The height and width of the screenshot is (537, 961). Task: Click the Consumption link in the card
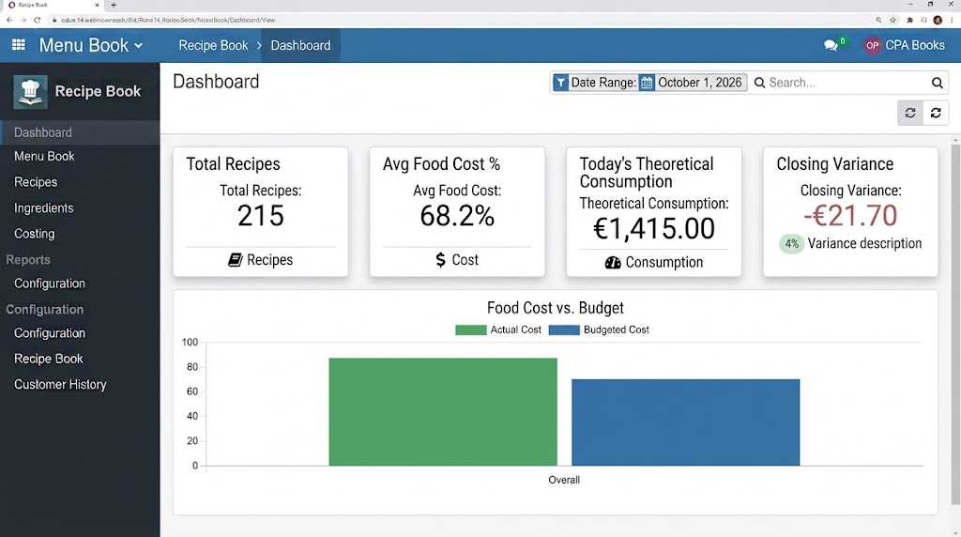(664, 262)
